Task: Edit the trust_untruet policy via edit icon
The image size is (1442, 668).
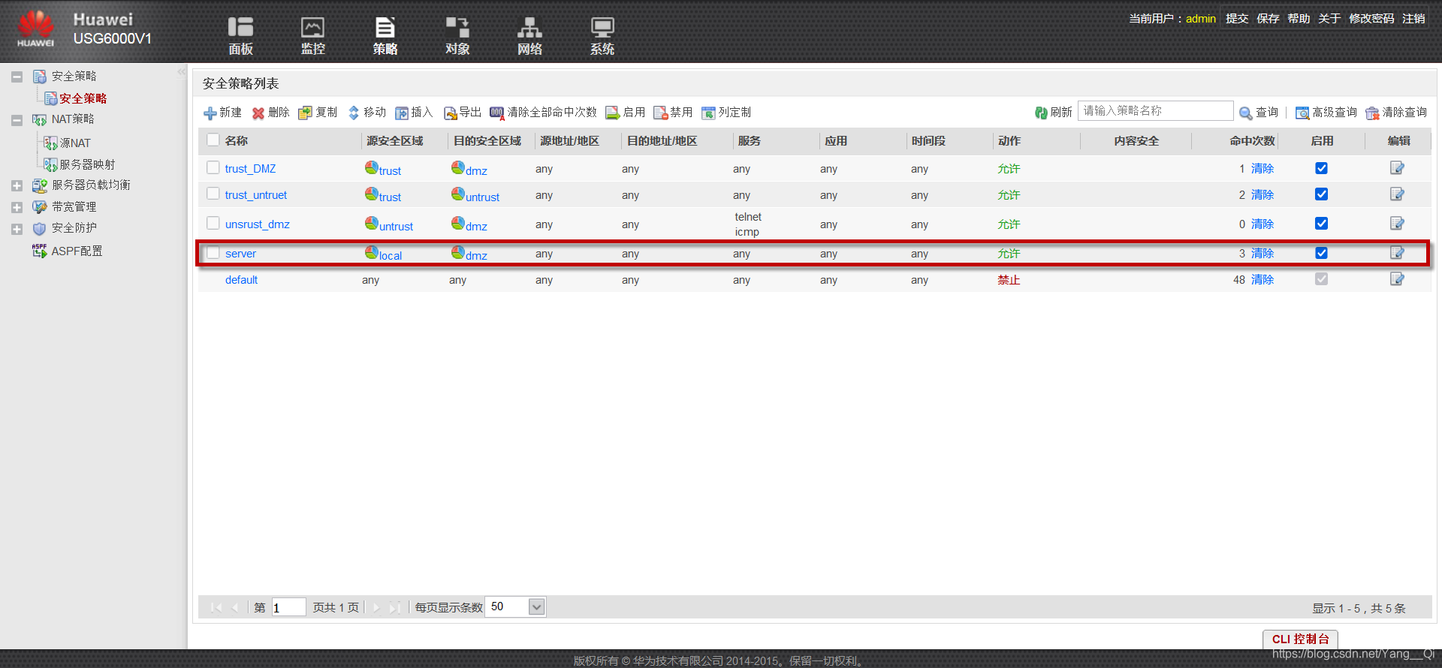Action: [x=1397, y=194]
